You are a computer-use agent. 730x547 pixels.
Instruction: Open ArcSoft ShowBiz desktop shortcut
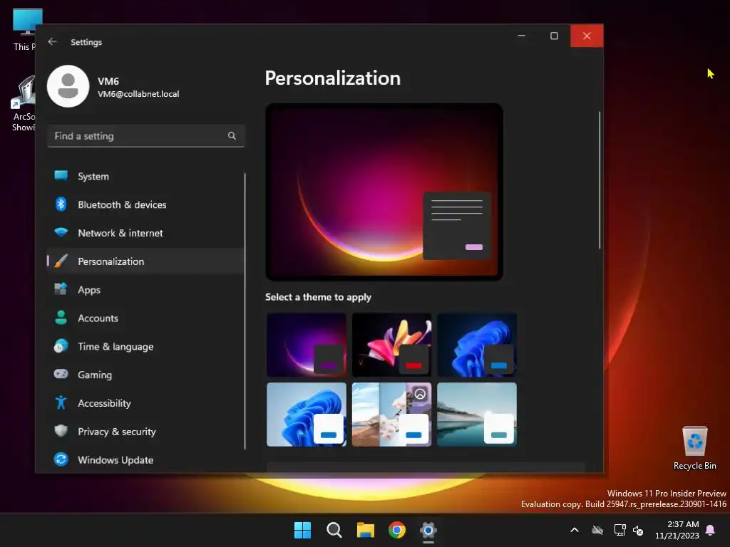point(24,103)
